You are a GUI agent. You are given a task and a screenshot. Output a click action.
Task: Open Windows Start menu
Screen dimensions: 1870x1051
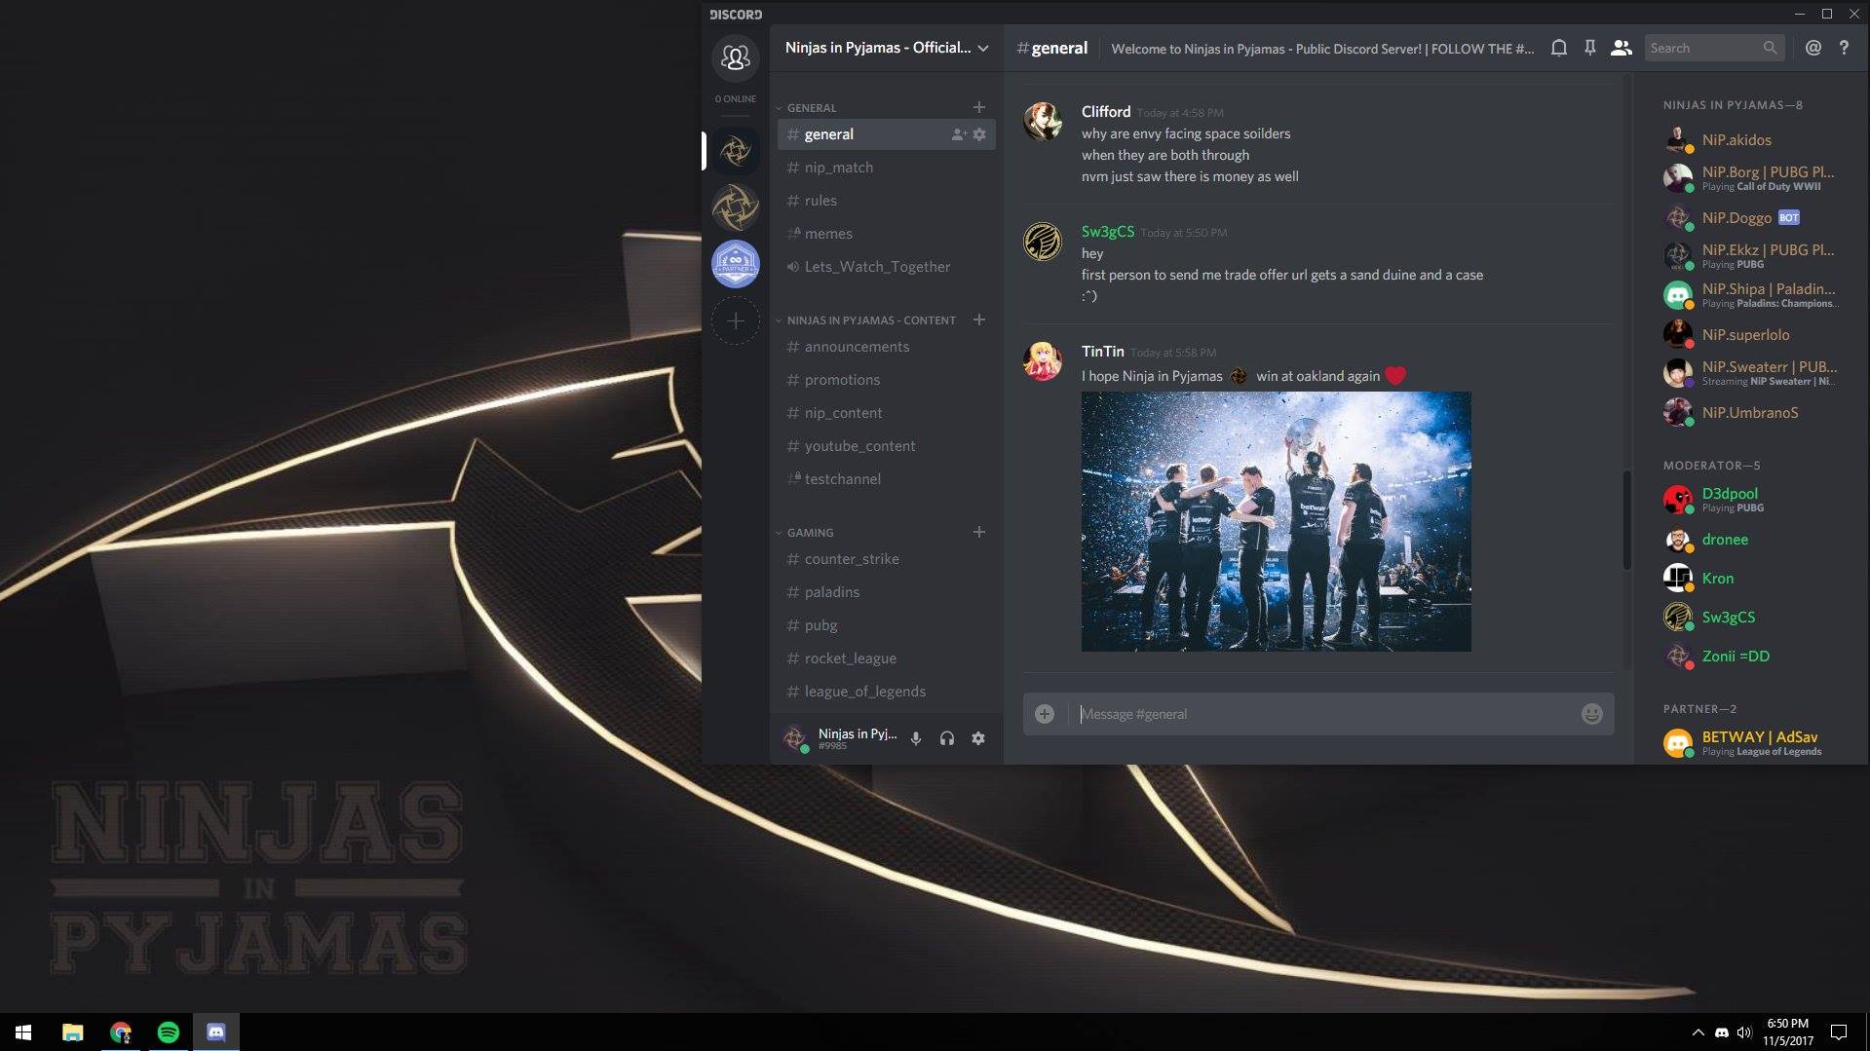(23, 1032)
